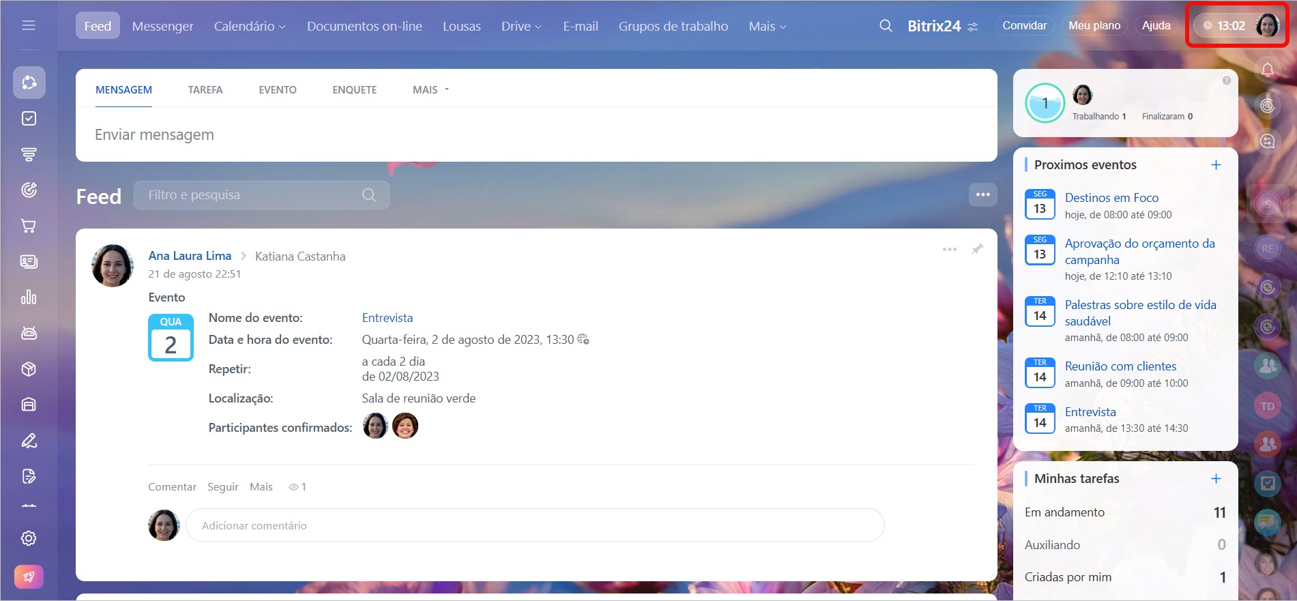
Task: Click the view count eye icon
Action: coord(293,487)
